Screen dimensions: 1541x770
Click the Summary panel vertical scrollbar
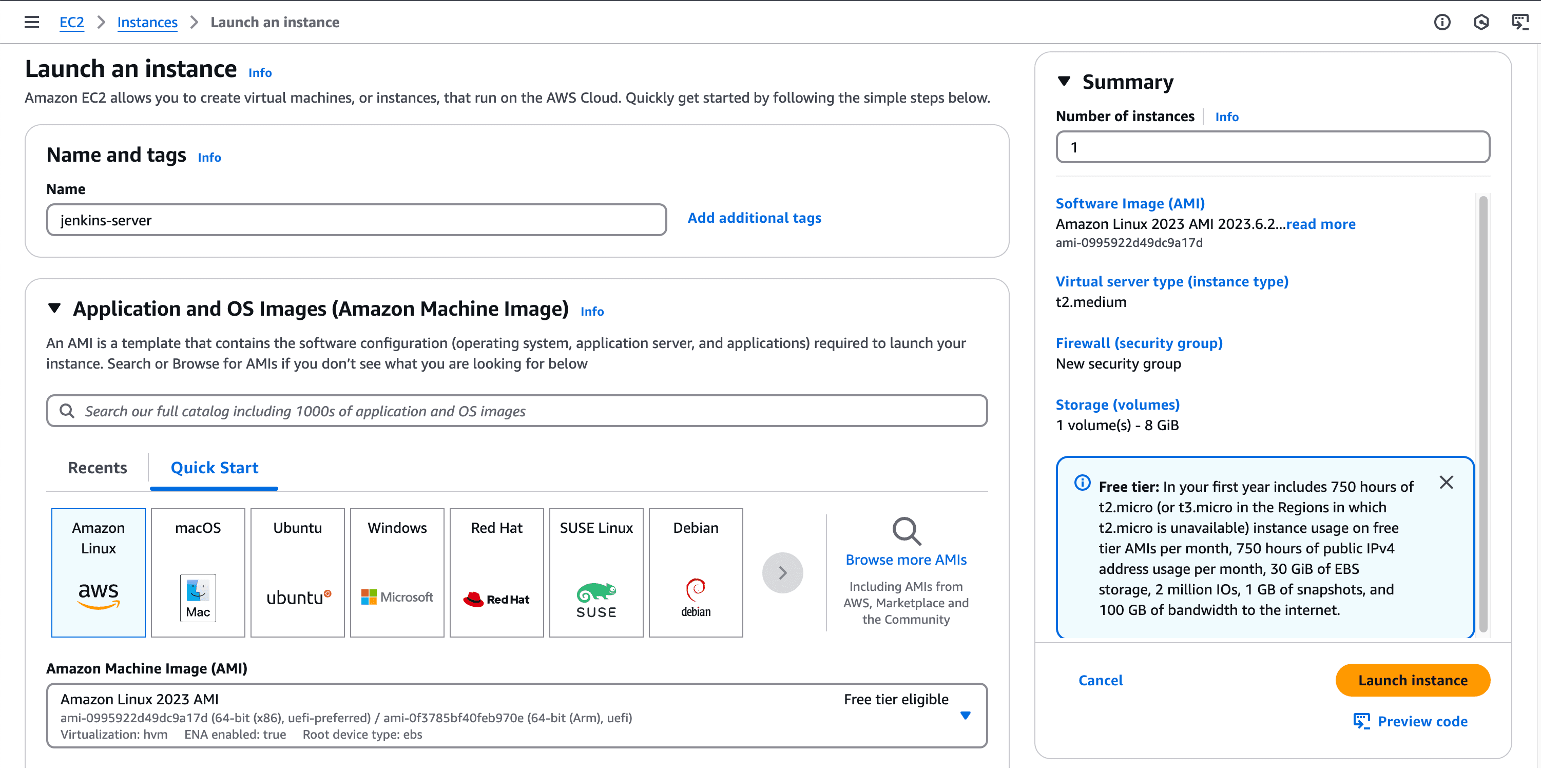(1482, 413)
